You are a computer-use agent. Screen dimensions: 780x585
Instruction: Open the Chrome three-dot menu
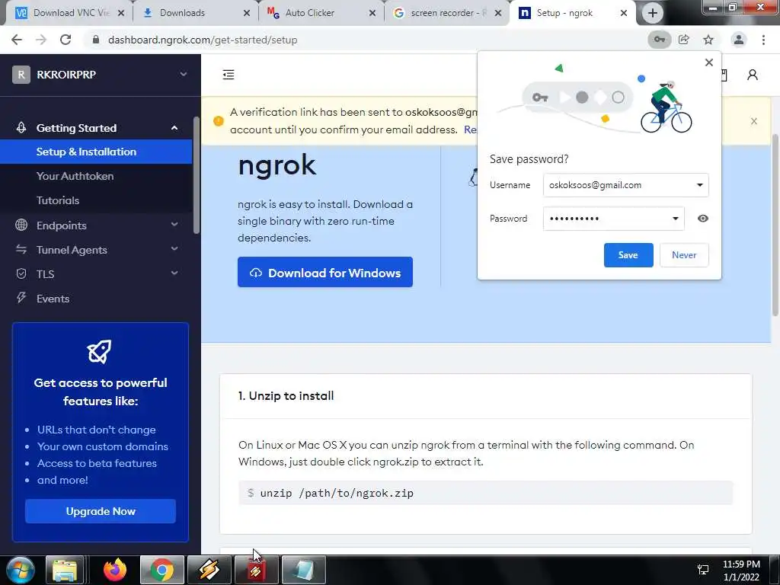pos(763,40)
